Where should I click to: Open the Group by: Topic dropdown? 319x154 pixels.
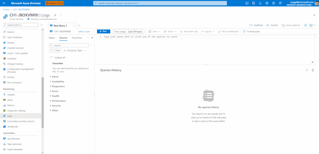(75, 51)
